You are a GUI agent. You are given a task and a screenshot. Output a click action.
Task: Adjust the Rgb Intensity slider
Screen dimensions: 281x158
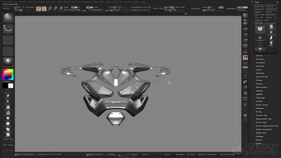coord(74,10)
